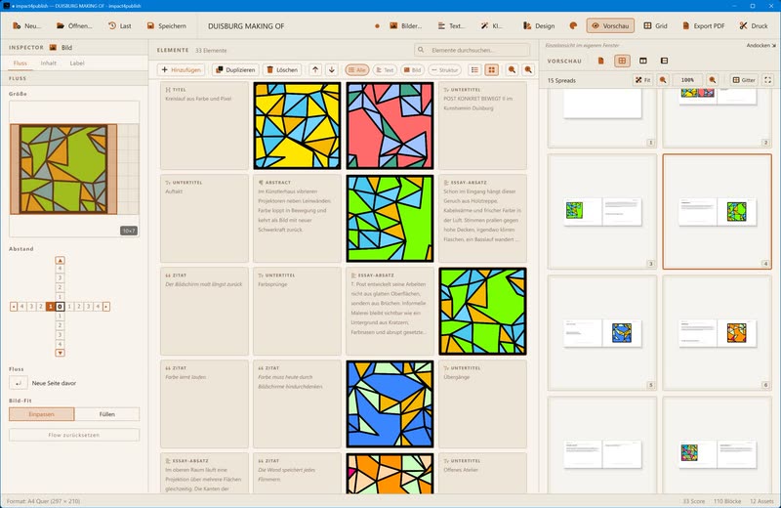Zoom out the elements tiles
781x508 pixels.
(512, 69)
